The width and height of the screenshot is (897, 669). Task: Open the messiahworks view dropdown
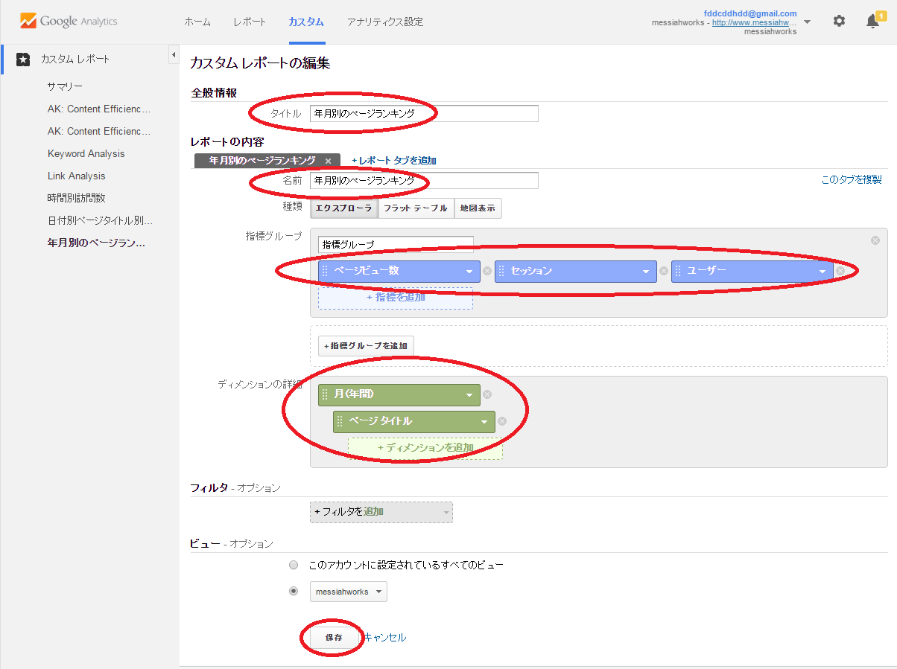tap(348, 592)
